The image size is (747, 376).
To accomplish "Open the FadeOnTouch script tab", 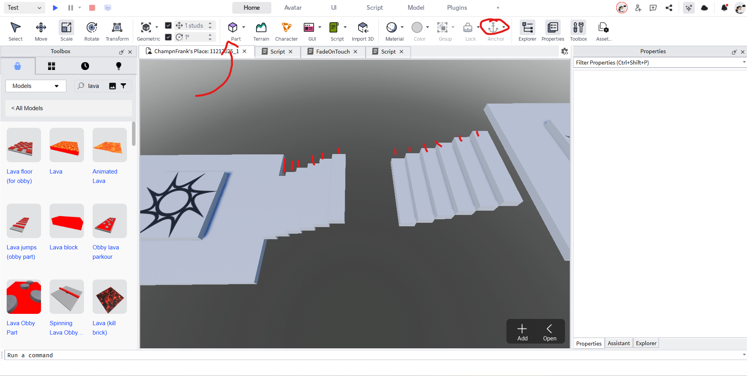I will point(332,51).
